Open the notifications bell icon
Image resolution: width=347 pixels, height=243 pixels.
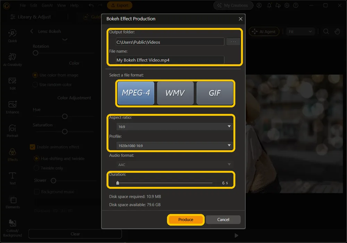(x=269, y=5)
